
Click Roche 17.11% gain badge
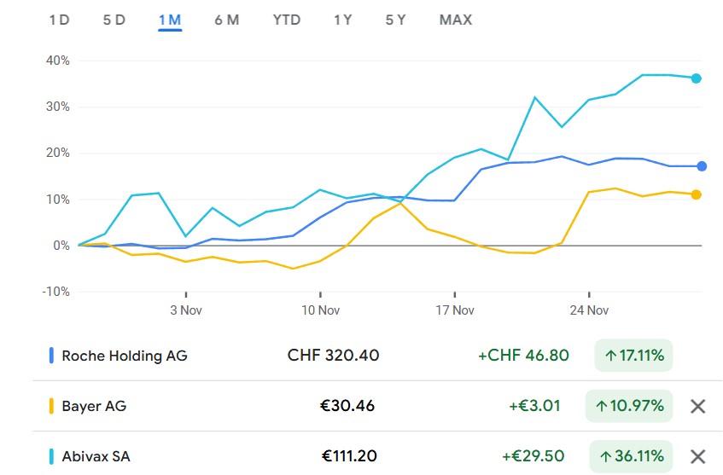(x=633, y=356)
